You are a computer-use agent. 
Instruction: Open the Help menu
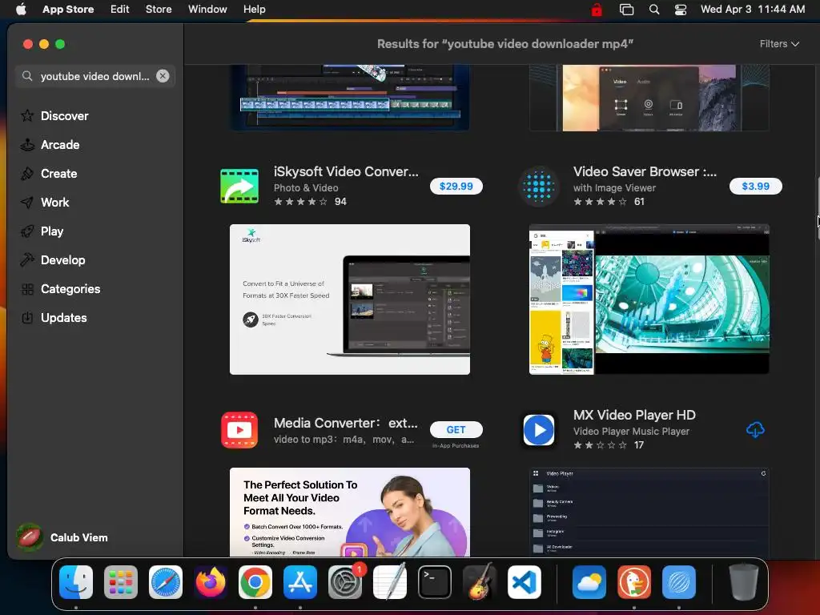coord(254,9)
